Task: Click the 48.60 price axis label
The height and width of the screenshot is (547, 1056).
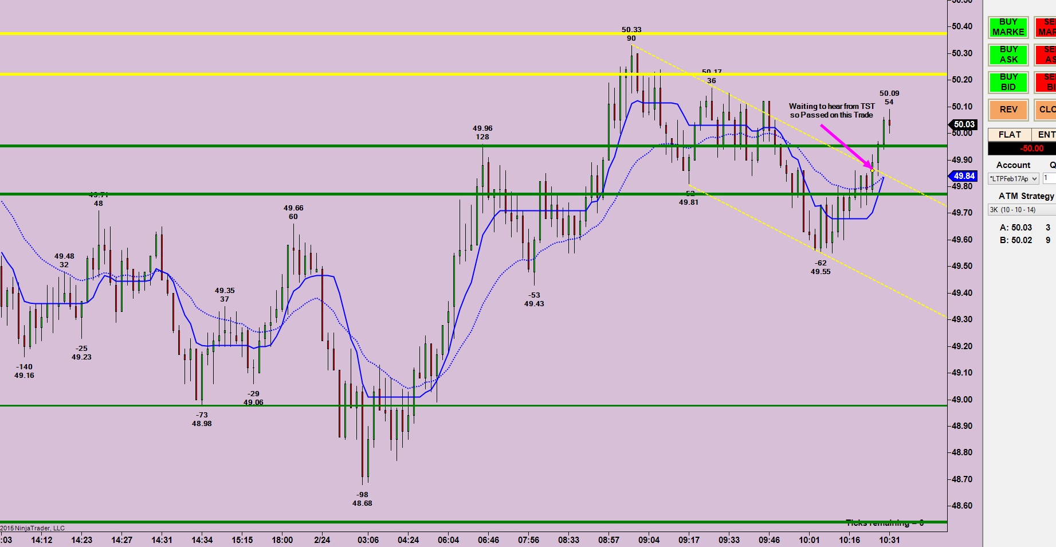Action: (x=962, y=506)
